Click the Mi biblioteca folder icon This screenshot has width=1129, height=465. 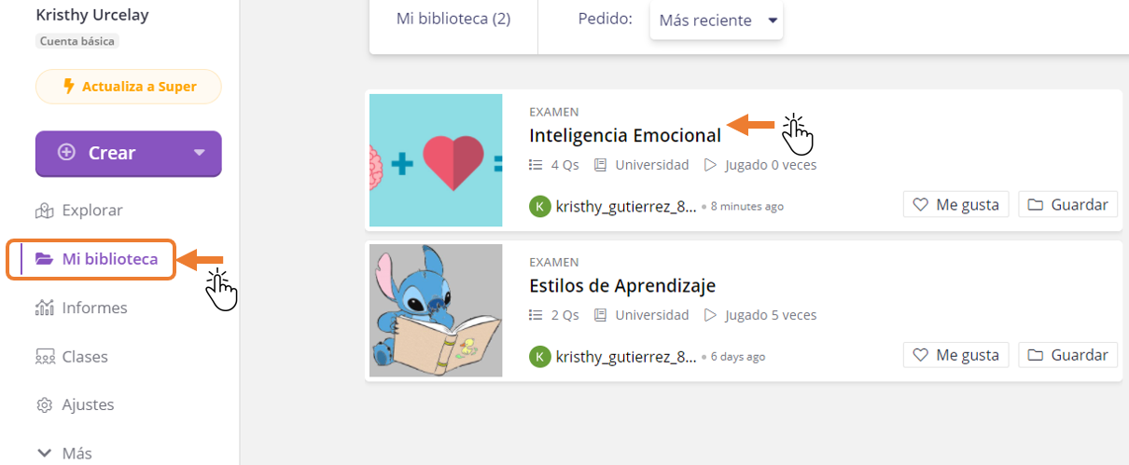click(44, 259)
